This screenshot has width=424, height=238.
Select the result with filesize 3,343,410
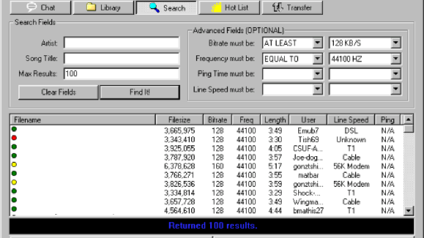pyautogui.click(x=179, y=140)
